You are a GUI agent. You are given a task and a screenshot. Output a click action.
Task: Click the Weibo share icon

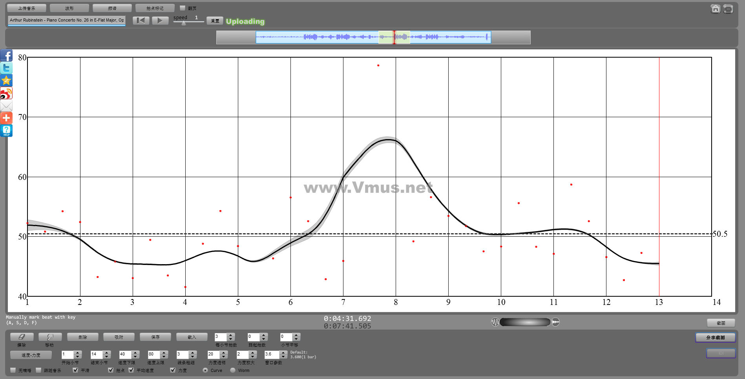[x=6, y=93]
